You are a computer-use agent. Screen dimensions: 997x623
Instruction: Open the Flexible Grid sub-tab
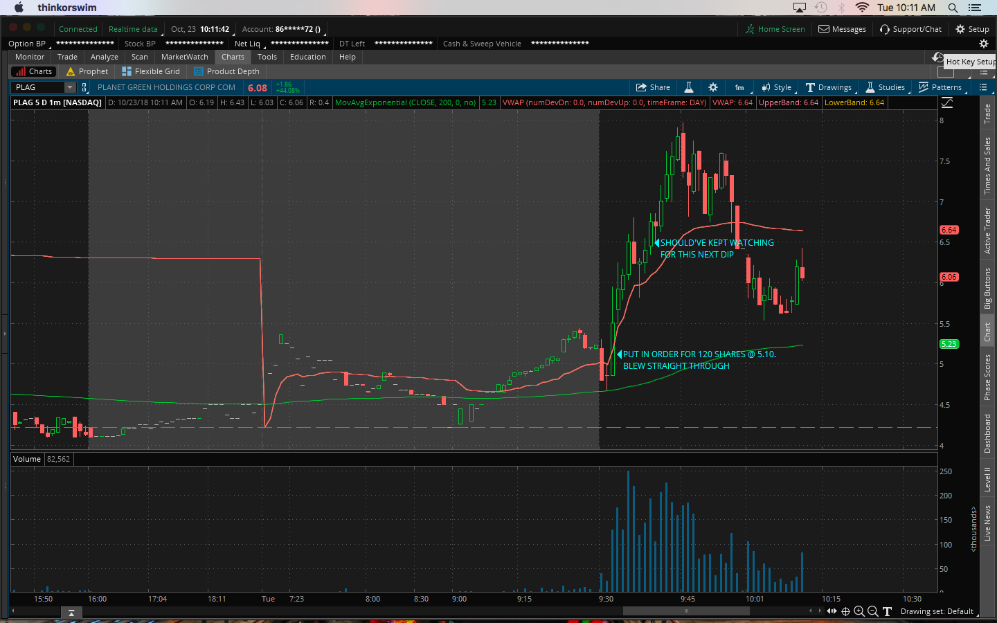coord(151,71)
